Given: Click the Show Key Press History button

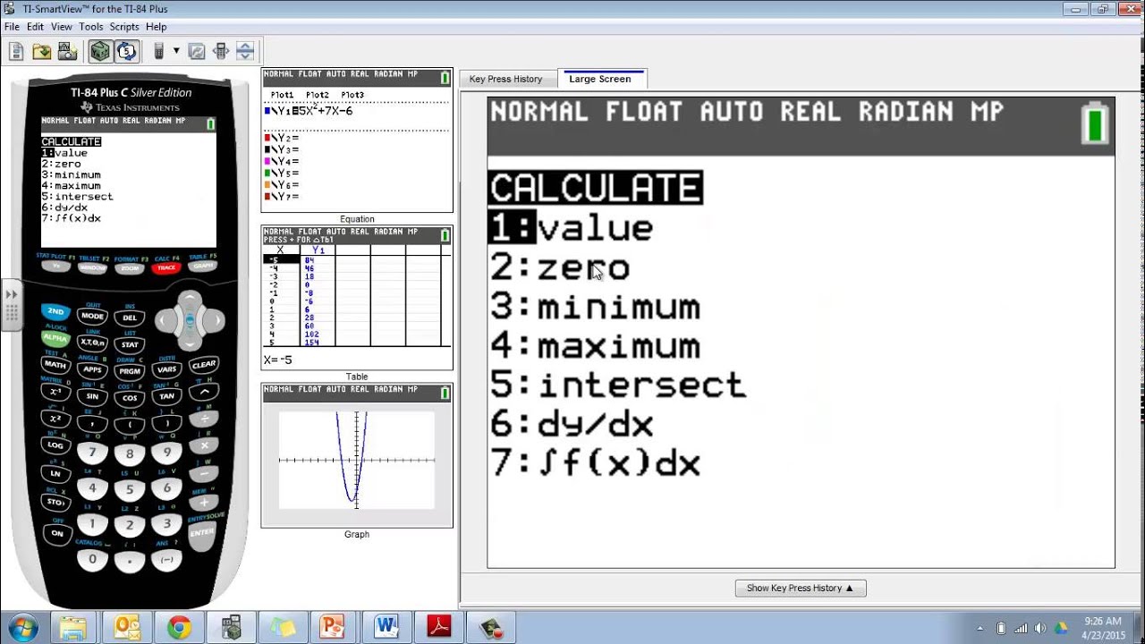Looking at the screenshot, I should [x=801, y=588].
